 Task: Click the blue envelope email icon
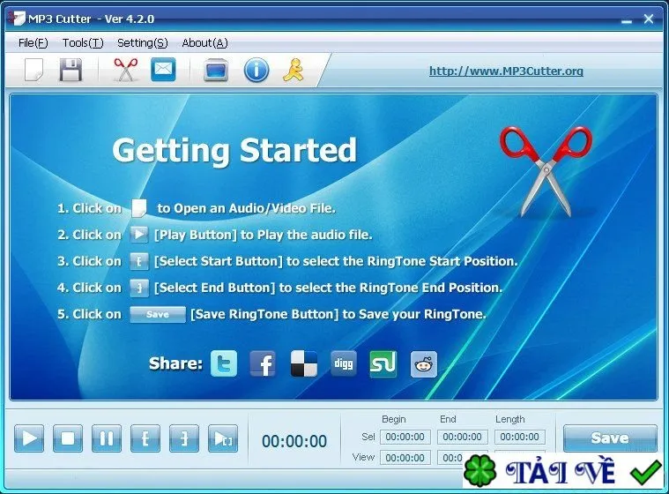pyautogui.click(x=163, y=69)
